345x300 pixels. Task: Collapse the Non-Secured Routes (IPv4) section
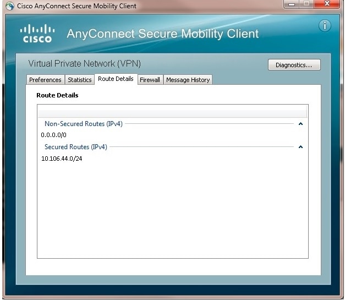click(300, 124)
